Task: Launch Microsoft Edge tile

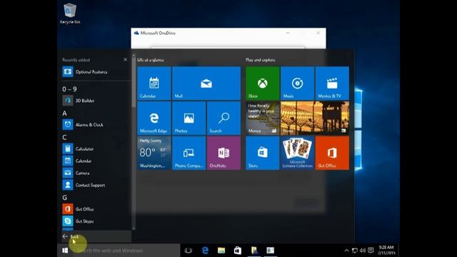Action: (x=154, y=119)
